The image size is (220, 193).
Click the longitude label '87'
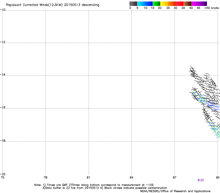pyautogui.click(x=175, y=178)
